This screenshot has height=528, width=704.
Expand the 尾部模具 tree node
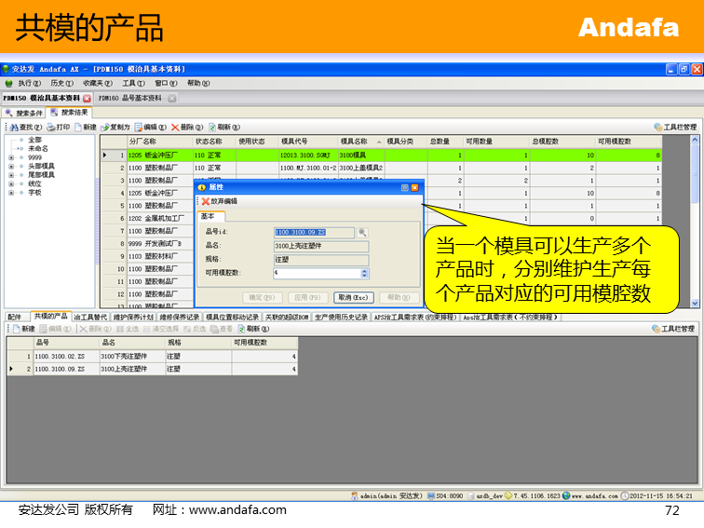tap(11, 174)
